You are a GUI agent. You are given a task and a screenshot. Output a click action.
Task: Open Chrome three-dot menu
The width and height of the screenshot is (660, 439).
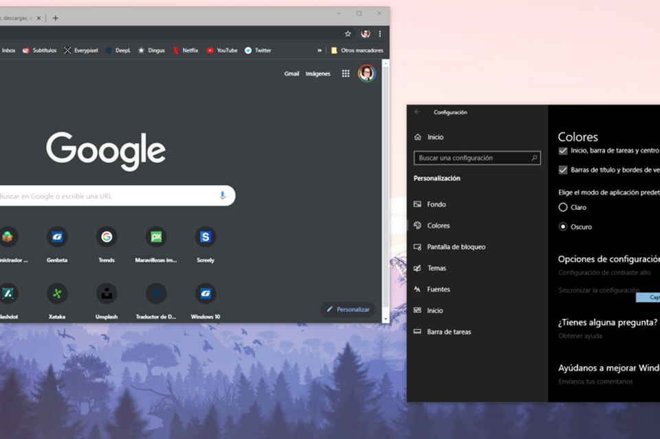[379, 34]
